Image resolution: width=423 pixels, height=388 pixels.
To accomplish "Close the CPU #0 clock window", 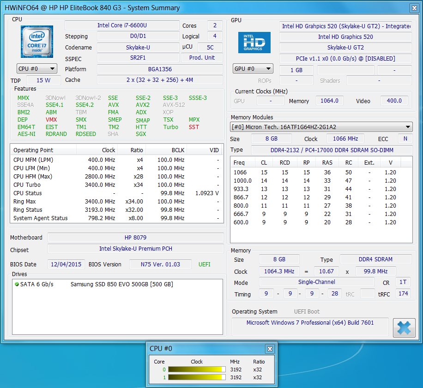I will (x=270, y=349).
